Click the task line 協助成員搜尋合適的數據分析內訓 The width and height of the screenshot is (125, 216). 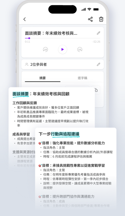point(78,152)
